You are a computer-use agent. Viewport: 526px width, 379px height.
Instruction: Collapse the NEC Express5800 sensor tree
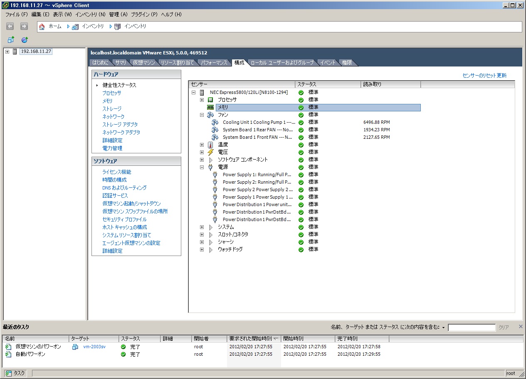[x=193, y=92]
